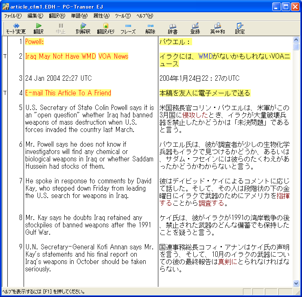Click row number 9

21,246
